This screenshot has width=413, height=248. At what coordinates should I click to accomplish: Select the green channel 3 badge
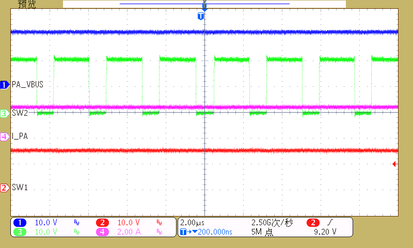[20, 233]
